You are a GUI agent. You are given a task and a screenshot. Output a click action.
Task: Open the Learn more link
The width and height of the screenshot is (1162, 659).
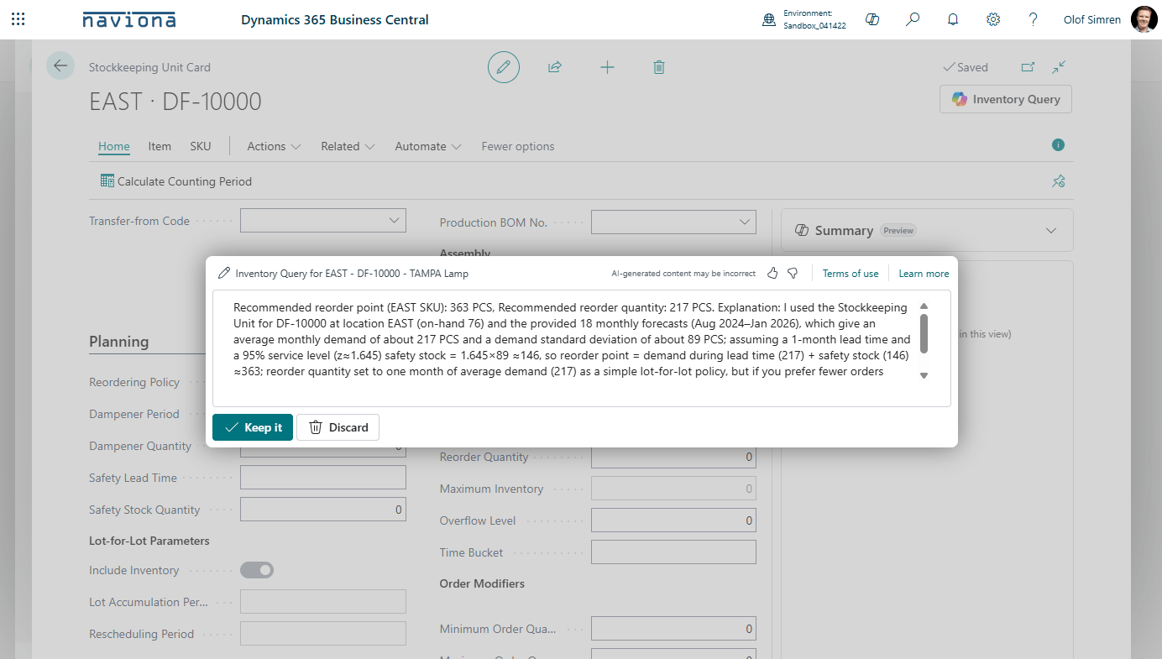924,274
